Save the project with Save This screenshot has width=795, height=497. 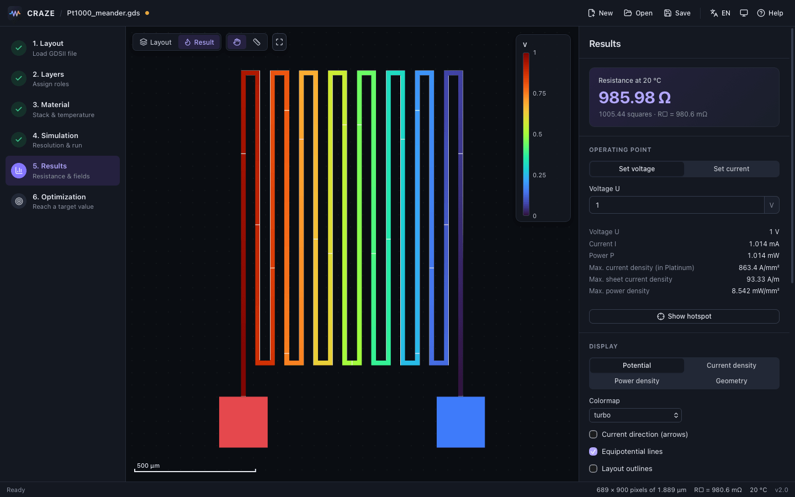coord(677,13)
